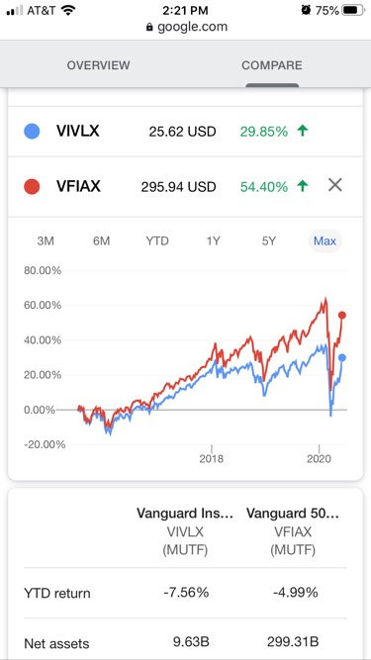The image size is (371, 660).
Task: Switch to the OVERVIEW tab
Action: click(x=98, y=65)
